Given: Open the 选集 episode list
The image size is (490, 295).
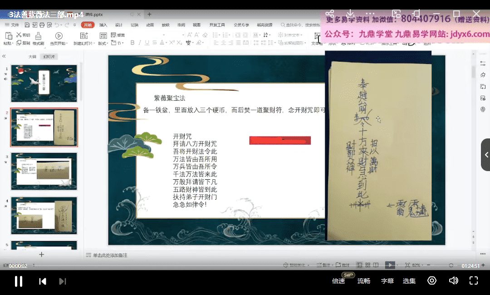Looking at the screenshot, I should [409, 281].
